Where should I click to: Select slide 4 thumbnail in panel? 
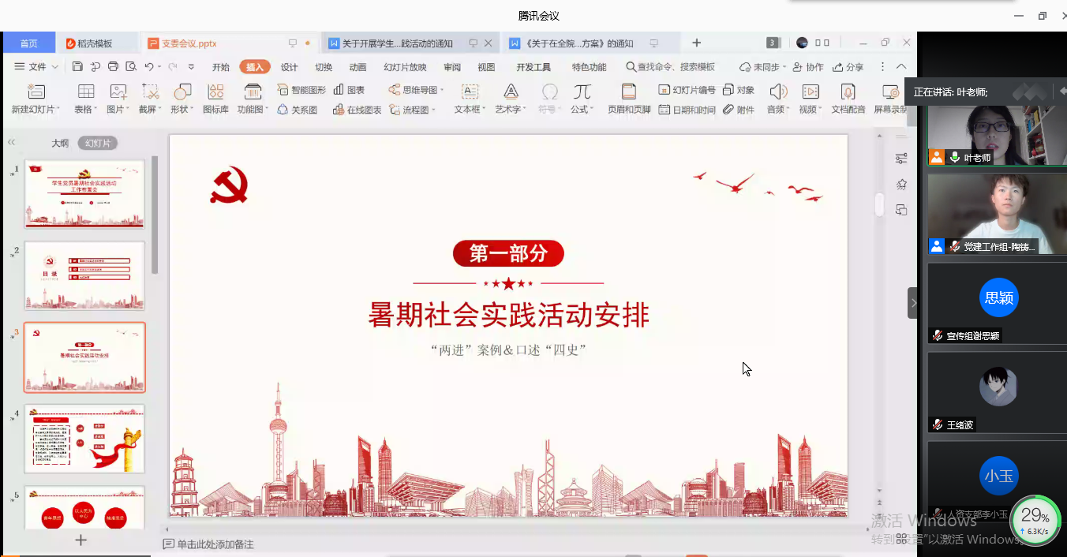coord(84,439)
